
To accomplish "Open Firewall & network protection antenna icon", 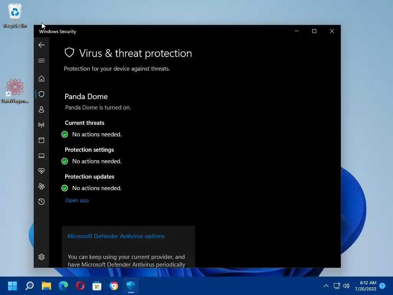I will pyautogui.click(x=41, y=125).
